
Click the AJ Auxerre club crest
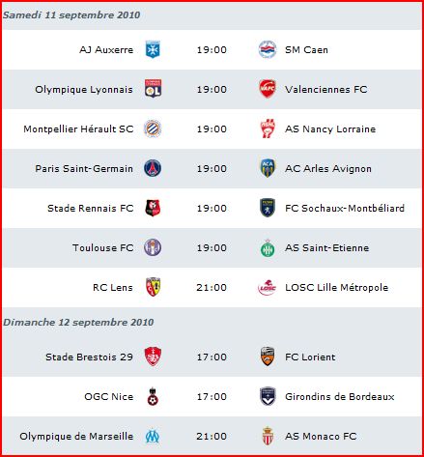[153, 49]
